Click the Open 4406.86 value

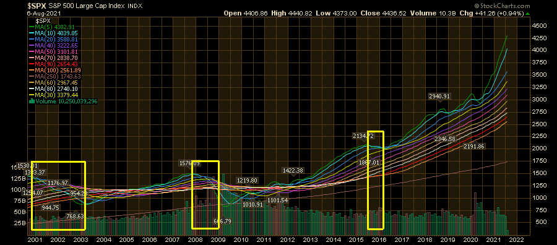246,14
